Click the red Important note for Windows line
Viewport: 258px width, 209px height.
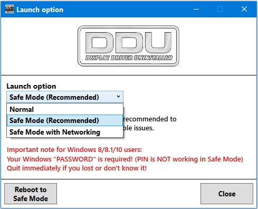pos(74,150)
